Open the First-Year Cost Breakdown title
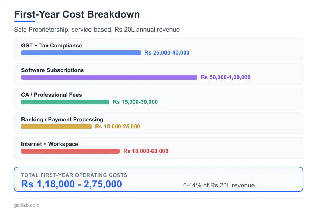The image size is (317, 211). coord(77,14)
